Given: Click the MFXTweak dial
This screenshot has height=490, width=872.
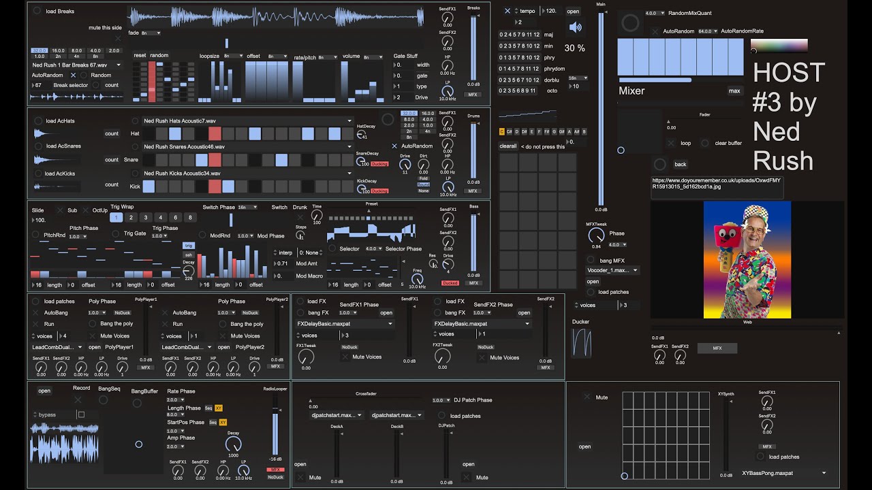Looking at the screenshot, I should (x=596, y=235).
